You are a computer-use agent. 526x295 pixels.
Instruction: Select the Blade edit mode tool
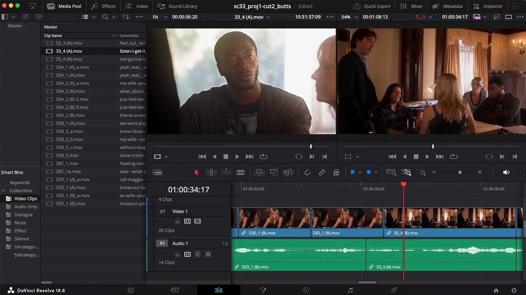(241, 172)
